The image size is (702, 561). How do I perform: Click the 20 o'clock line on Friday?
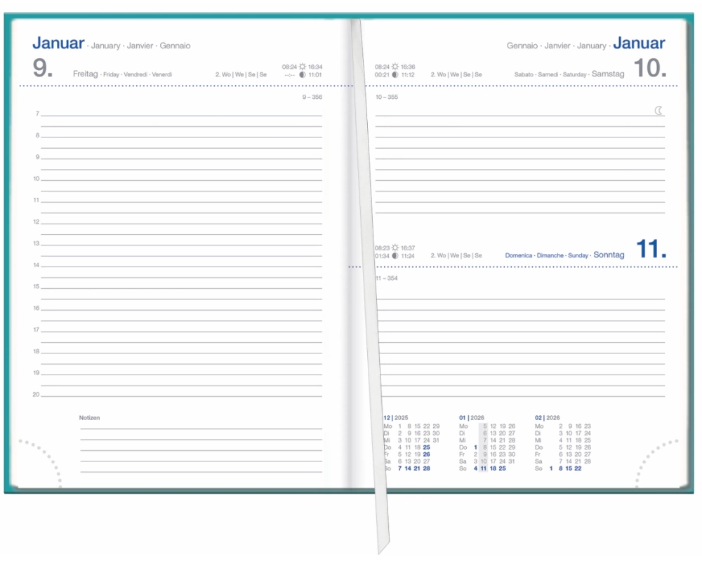coord(181,396)
